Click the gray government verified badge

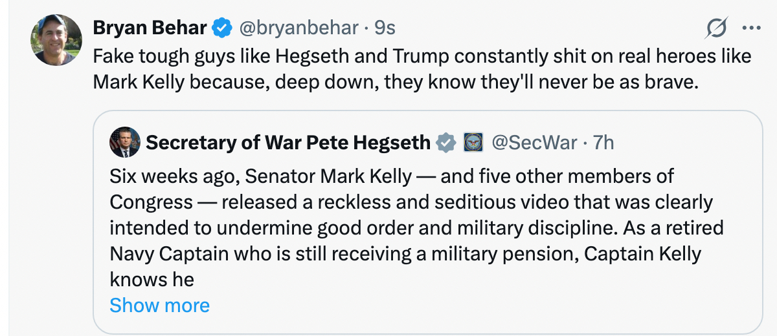(x=445, y=142)
